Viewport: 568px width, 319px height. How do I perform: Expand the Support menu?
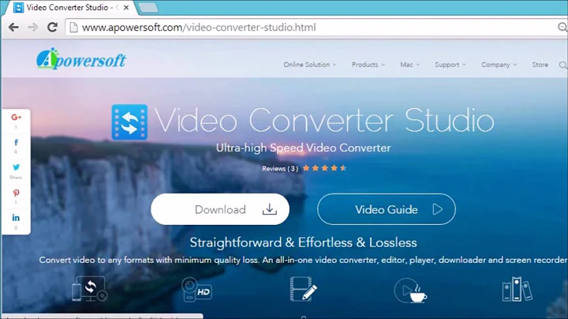(450, 65)
